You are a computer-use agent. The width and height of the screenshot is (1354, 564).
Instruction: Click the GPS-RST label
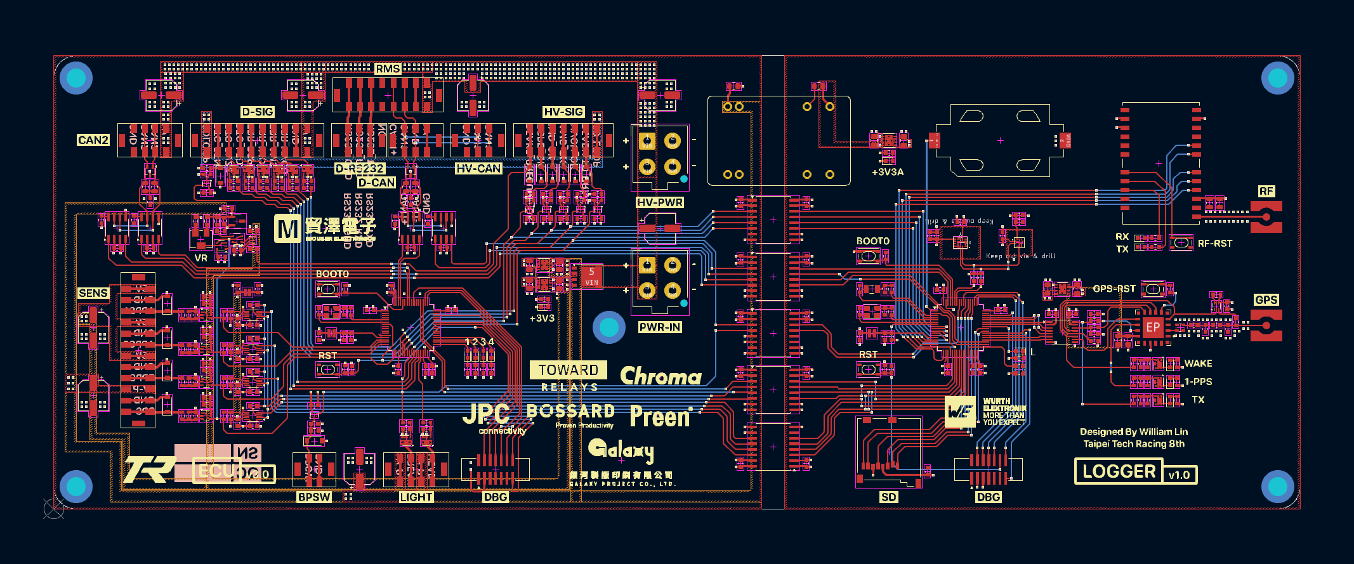1114,289
